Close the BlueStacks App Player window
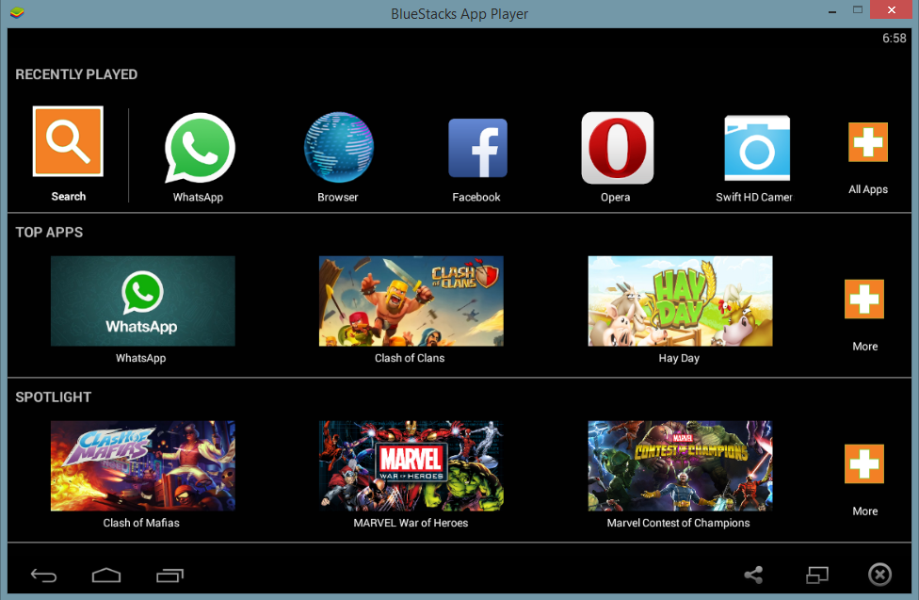Viewport: 919px width, 600px height. click(x=892, y=10)
